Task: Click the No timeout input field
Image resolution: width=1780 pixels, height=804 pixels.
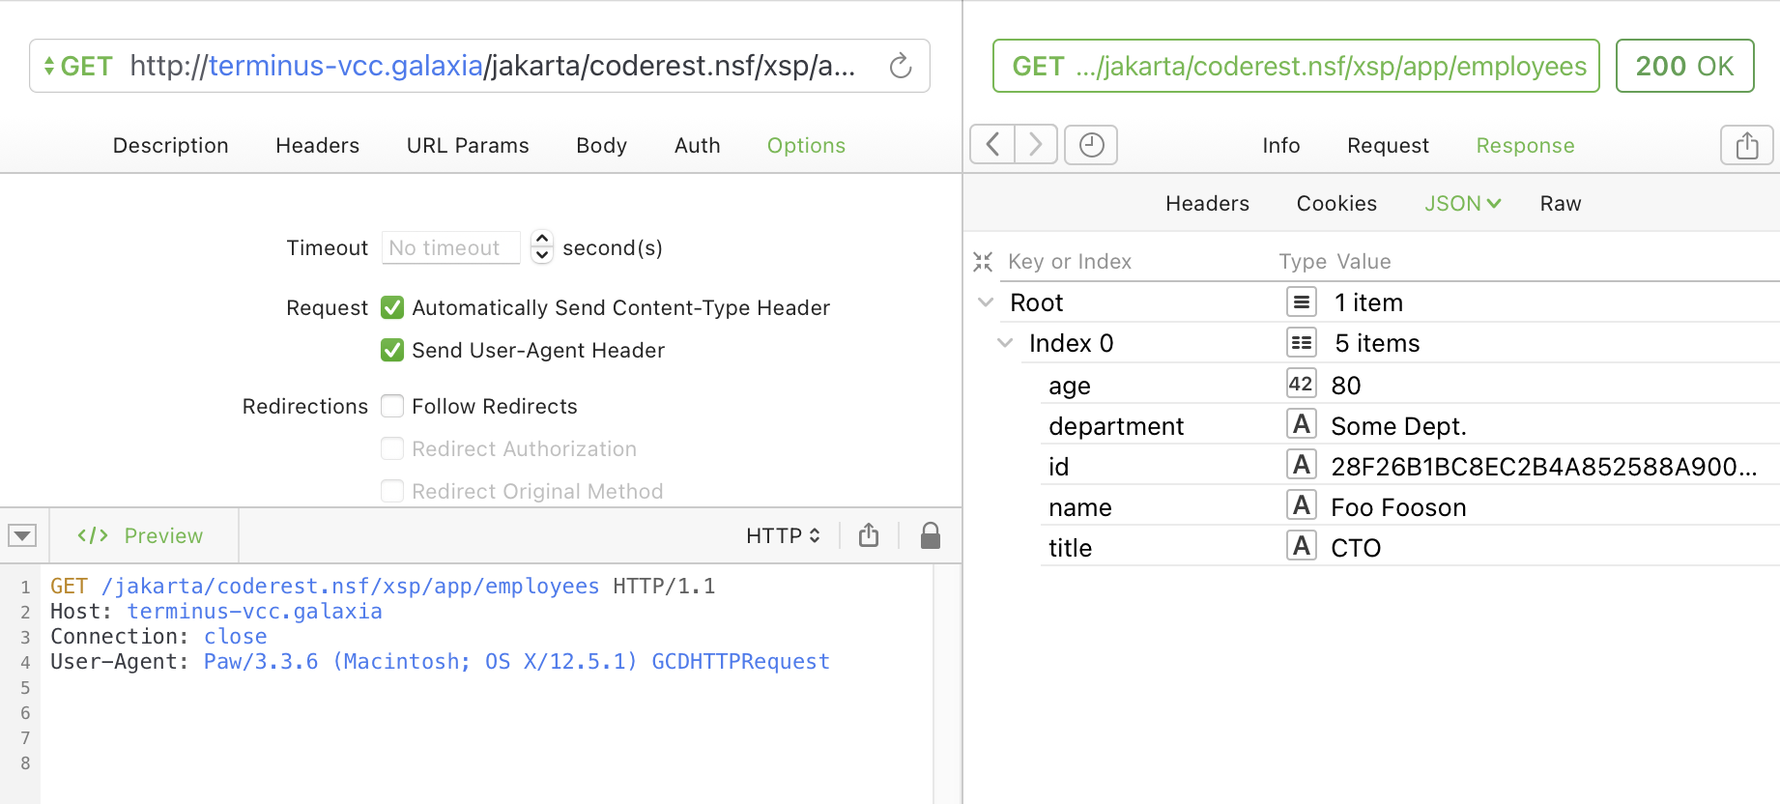Action: pos(450,248)
